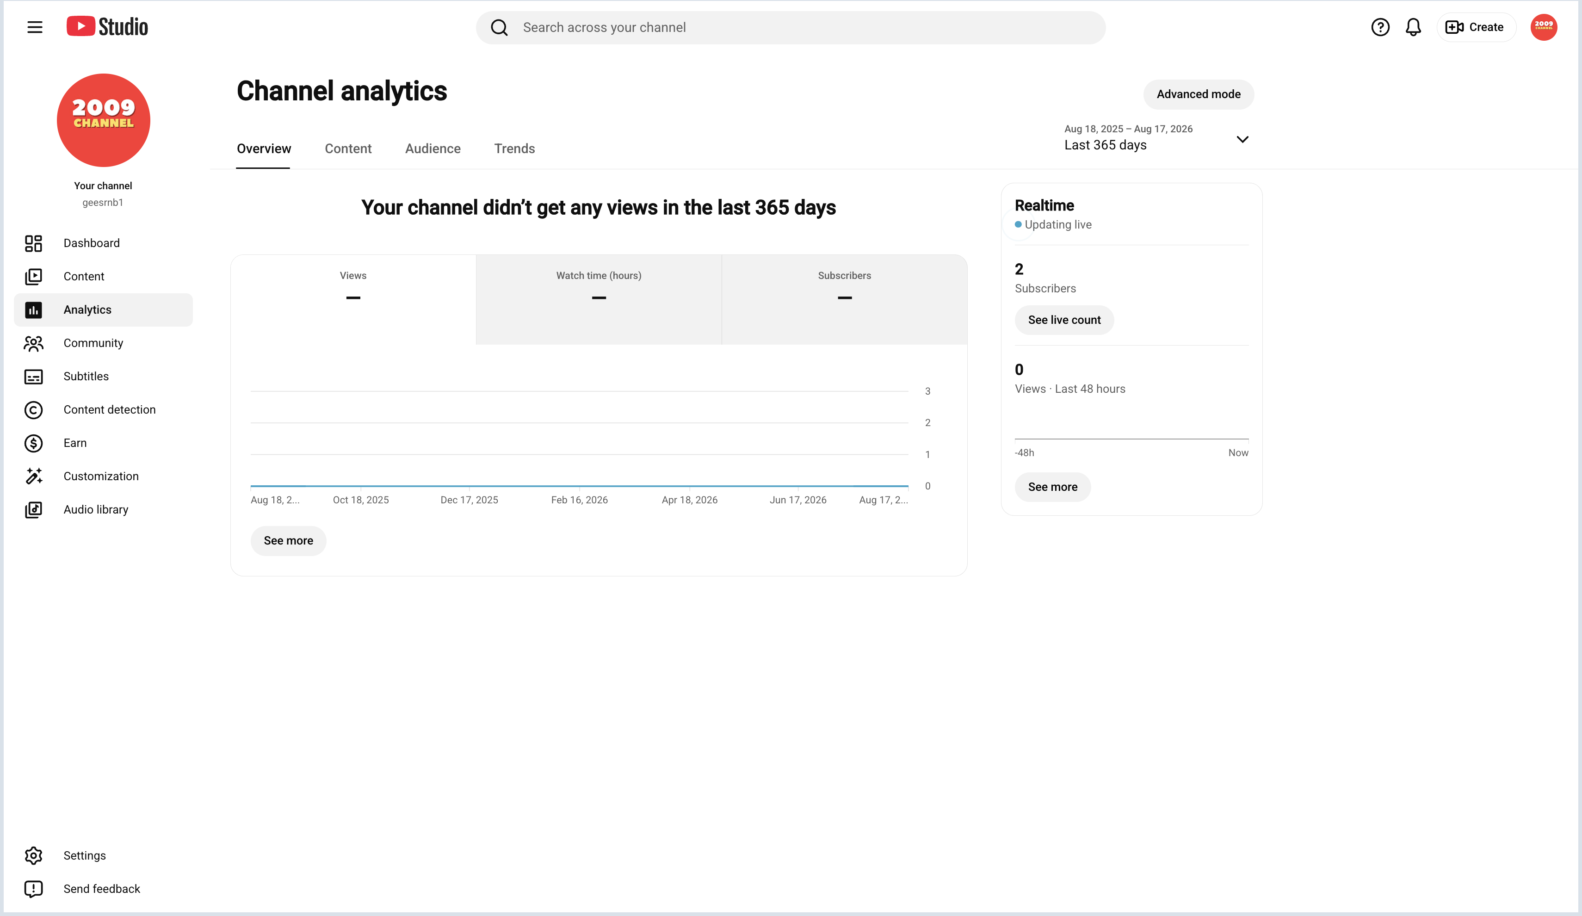
Task: Select the Subscribers metric card
Action: point(844,299)
